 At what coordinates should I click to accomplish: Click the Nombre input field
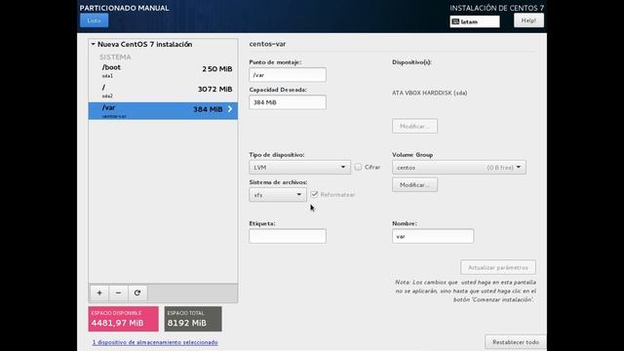[x=433, y=236]
